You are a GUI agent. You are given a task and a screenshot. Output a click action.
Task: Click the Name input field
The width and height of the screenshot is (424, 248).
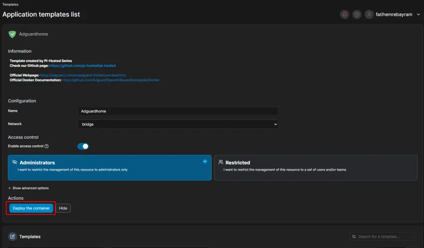178,111
